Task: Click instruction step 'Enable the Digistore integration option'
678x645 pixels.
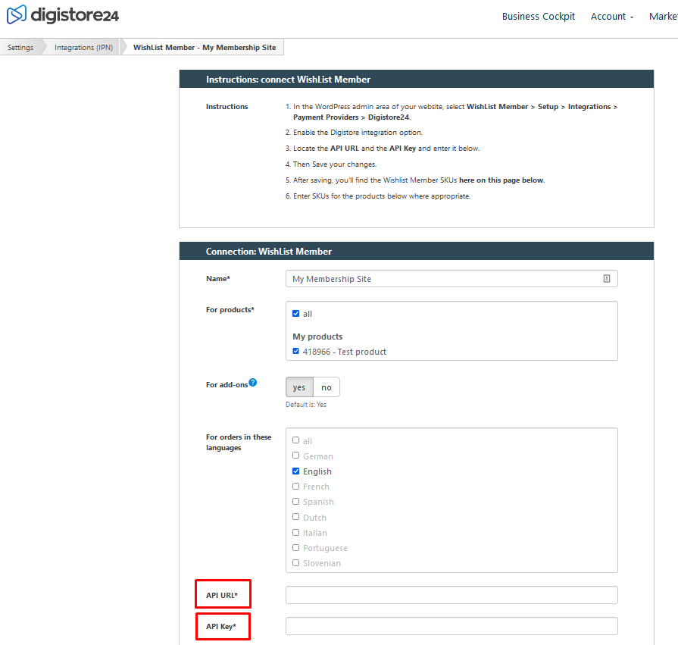Action: (x=358, y=133)
